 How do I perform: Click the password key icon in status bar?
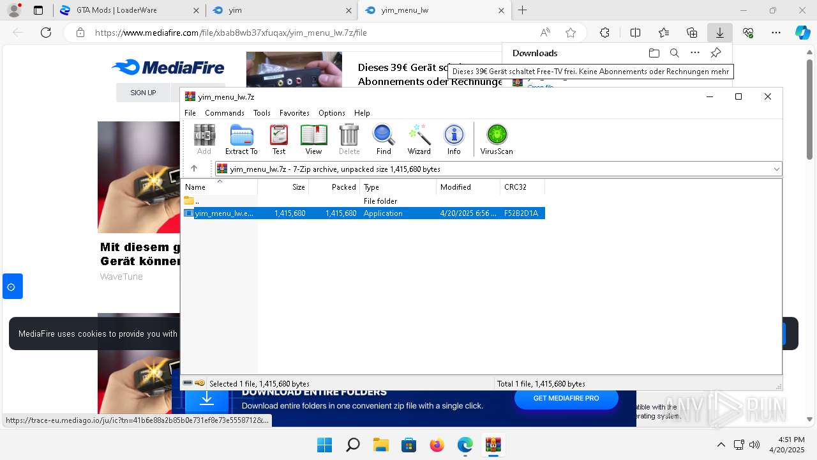point(200,383)
